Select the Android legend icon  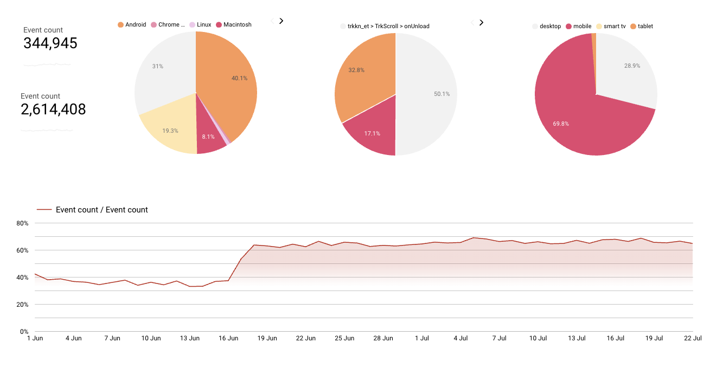click(120, 24)
